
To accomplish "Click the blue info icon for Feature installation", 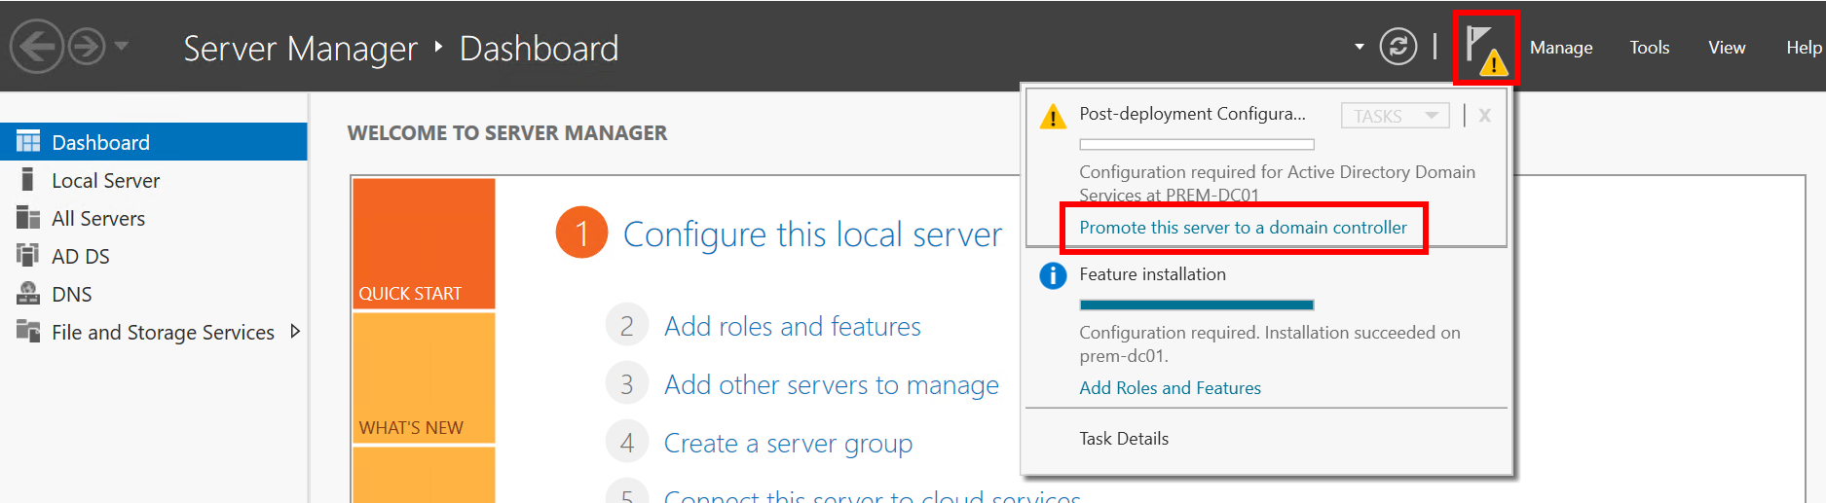I will coord(1053,276).
